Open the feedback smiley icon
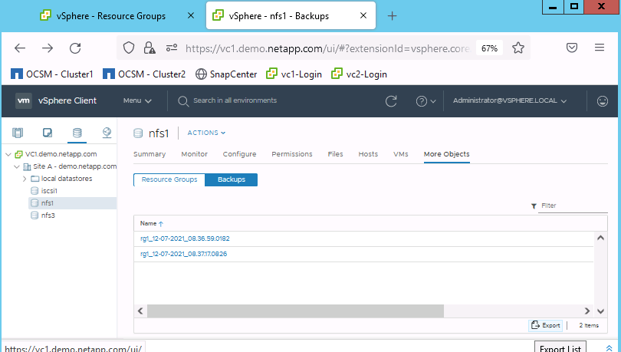The image size is (621, 352). pos(603,100)
